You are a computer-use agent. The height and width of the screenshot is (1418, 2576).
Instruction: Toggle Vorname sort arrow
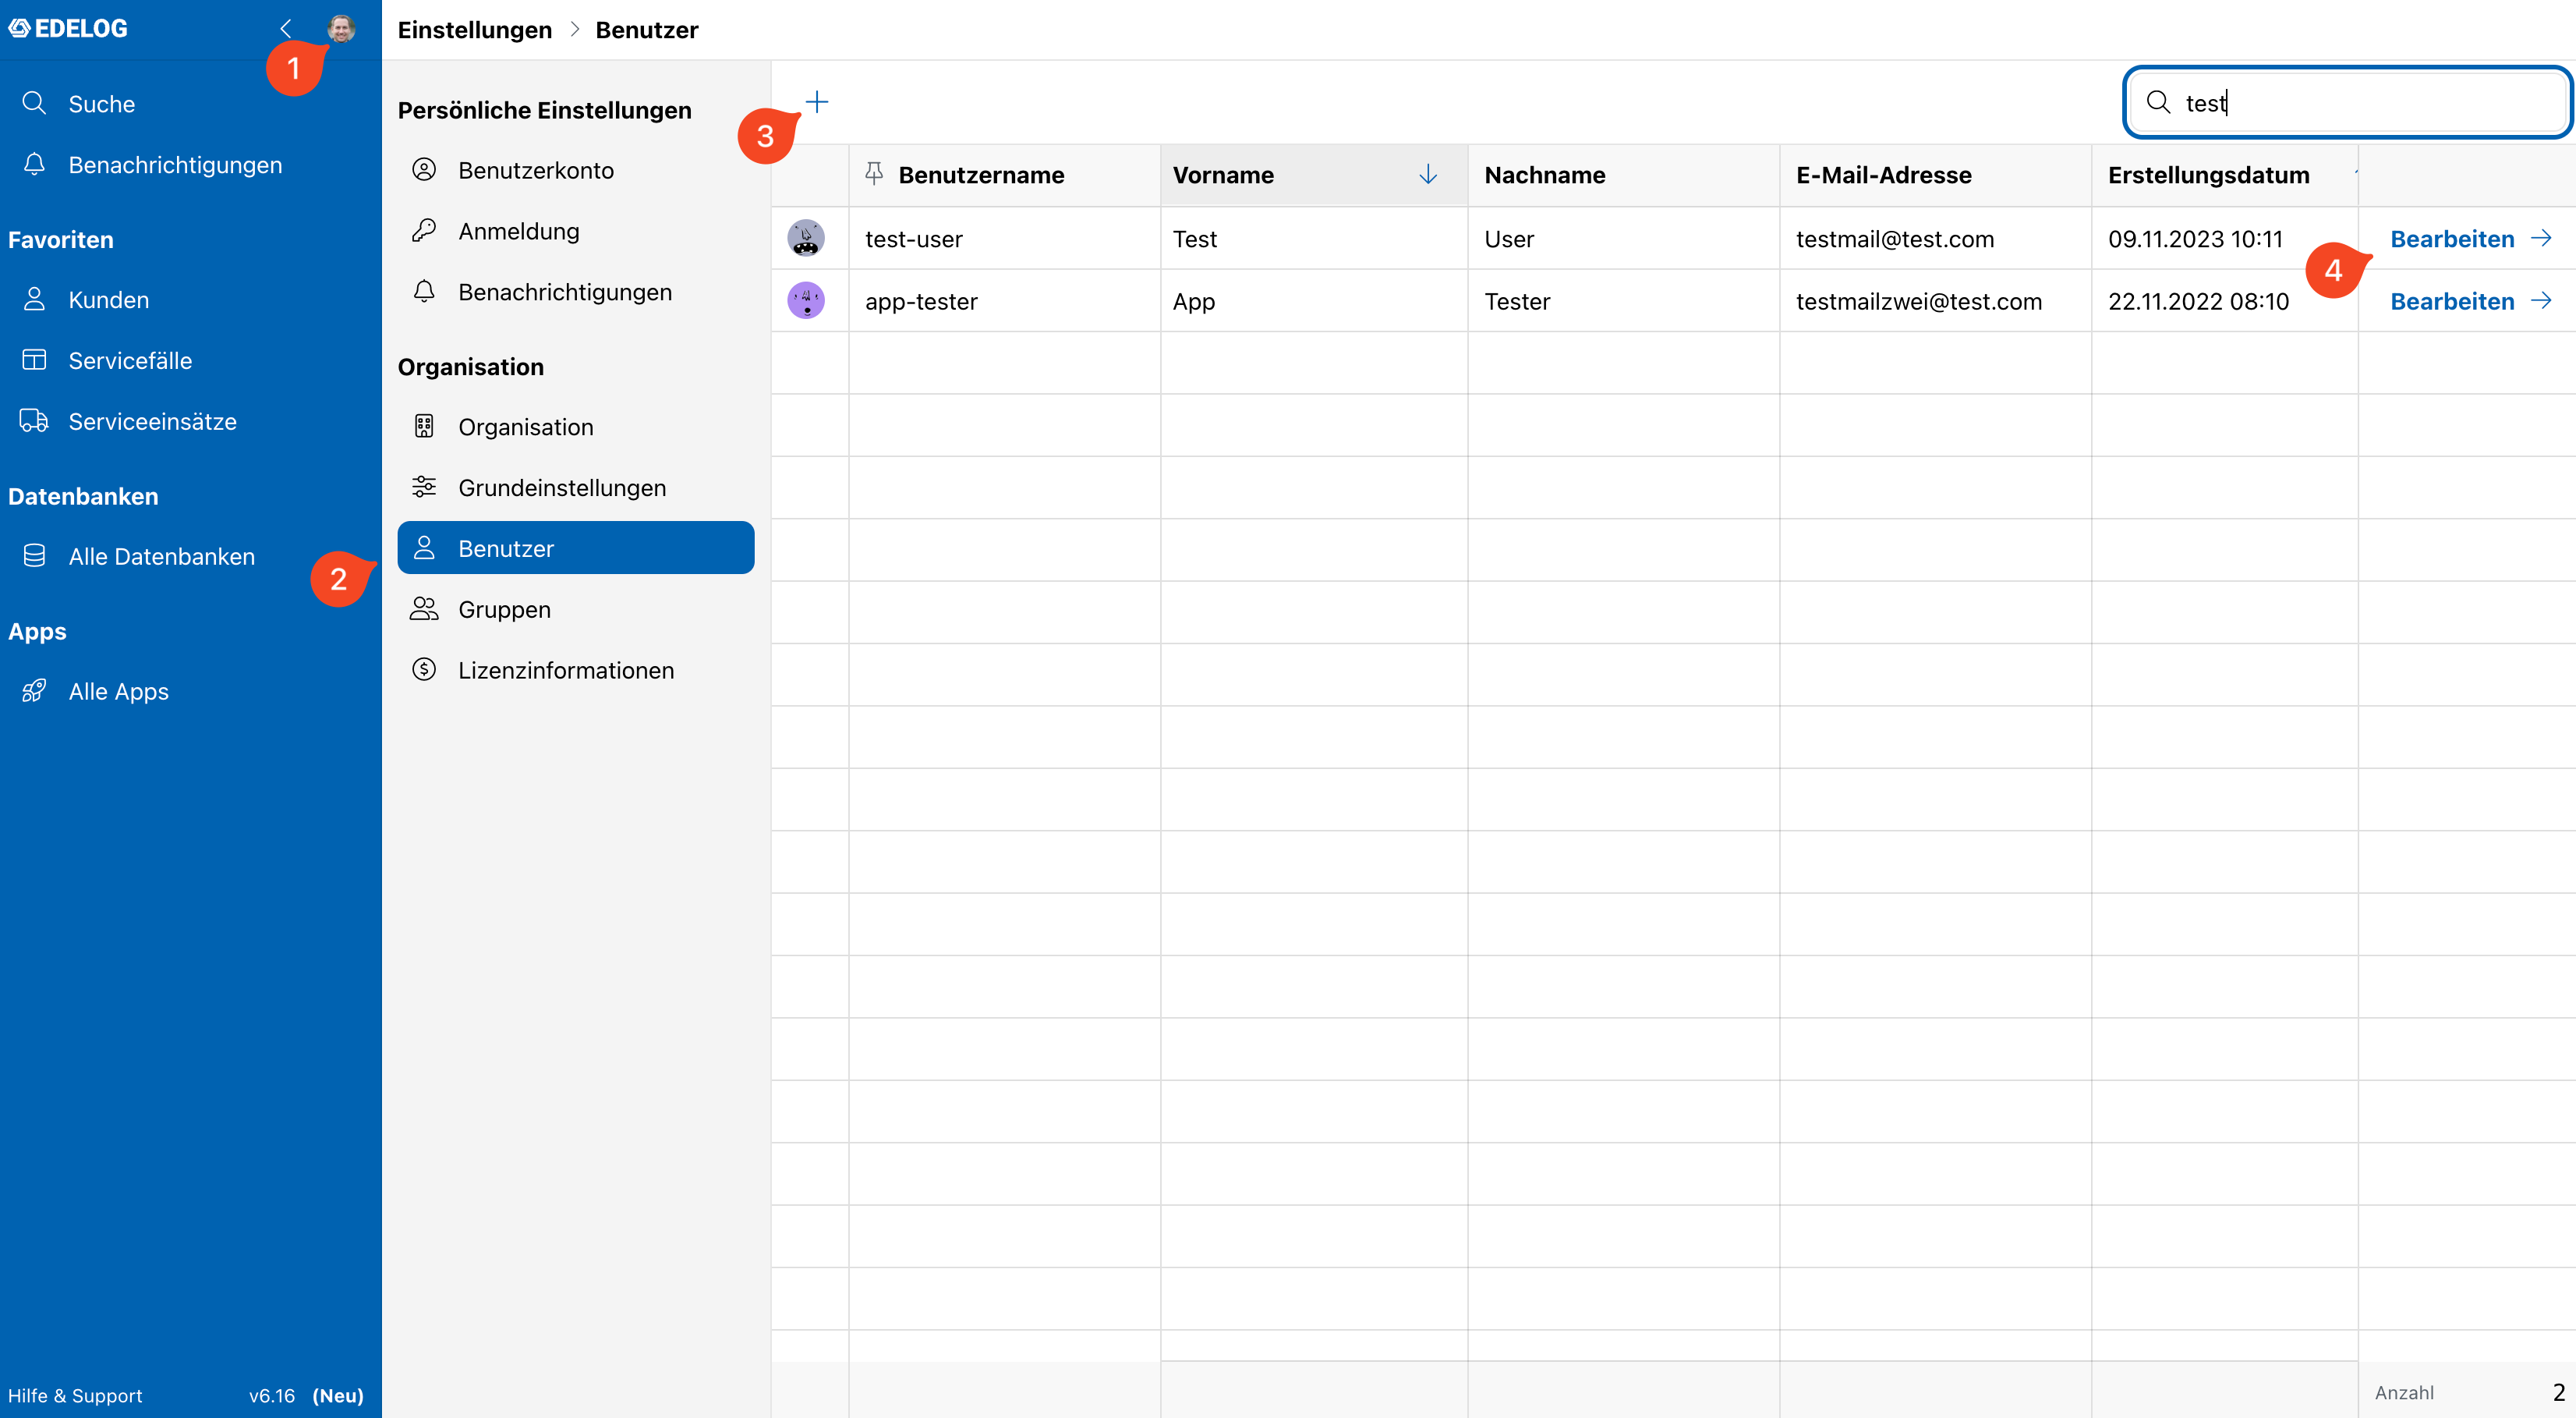[1428, 175]
